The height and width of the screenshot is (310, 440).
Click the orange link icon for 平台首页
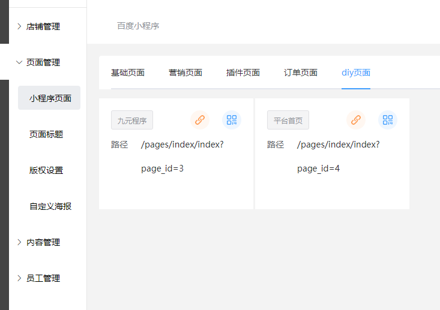coord(356,120)
